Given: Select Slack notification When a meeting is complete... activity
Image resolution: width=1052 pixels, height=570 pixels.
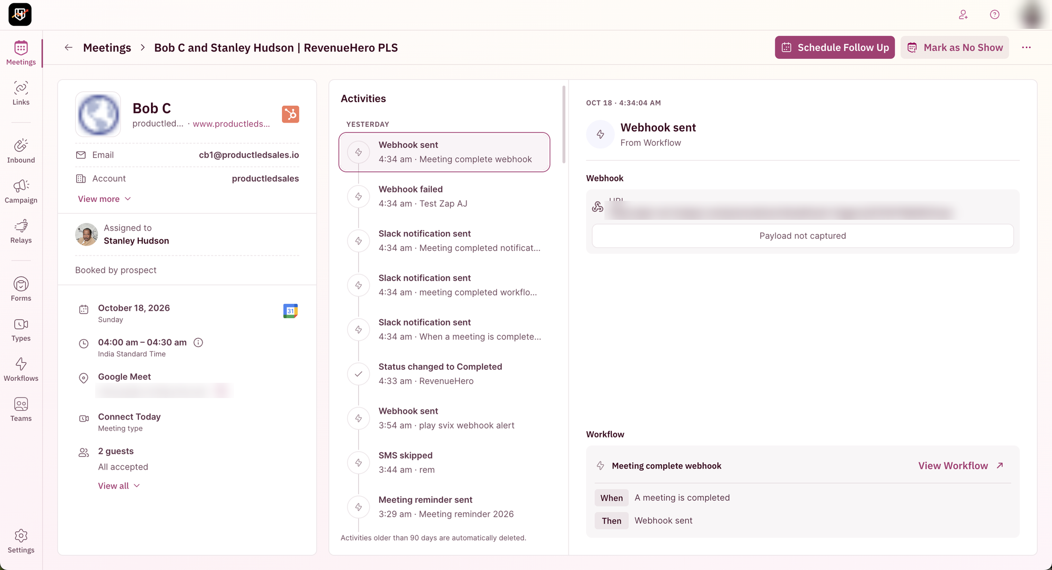Looking at the screenshot, I should 444,329.
